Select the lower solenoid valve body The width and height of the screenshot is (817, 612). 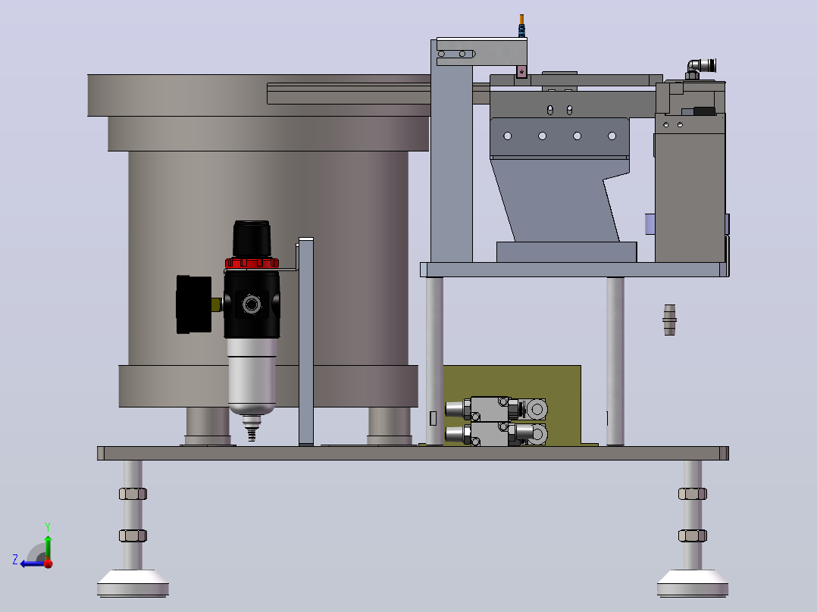pos(489,434)
